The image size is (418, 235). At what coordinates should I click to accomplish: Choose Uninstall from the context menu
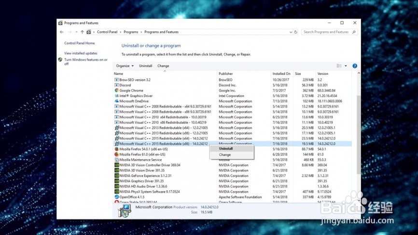point(232,149)
